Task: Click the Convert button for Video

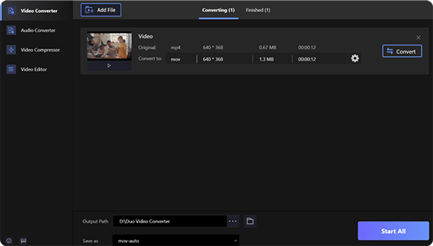Action: pos(402,51)
